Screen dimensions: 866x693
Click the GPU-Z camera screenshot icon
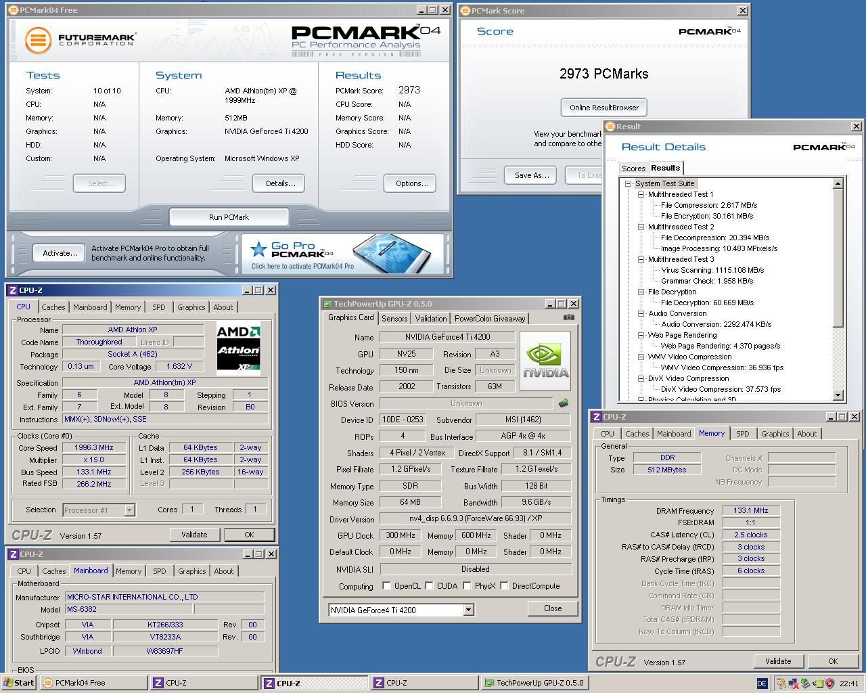[569, 317]
